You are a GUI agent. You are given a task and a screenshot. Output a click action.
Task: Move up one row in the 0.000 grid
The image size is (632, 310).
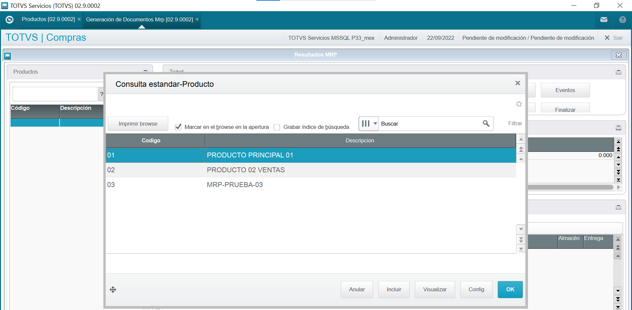619,157
